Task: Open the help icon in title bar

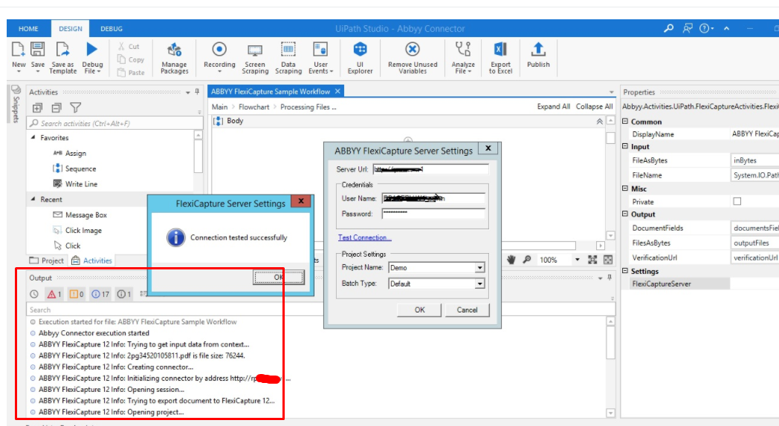Action: click(x=706, y=28)
